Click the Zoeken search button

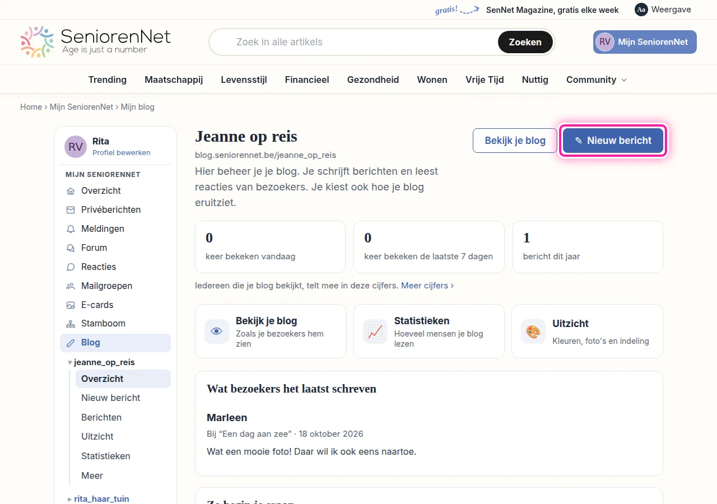[525, 42]
